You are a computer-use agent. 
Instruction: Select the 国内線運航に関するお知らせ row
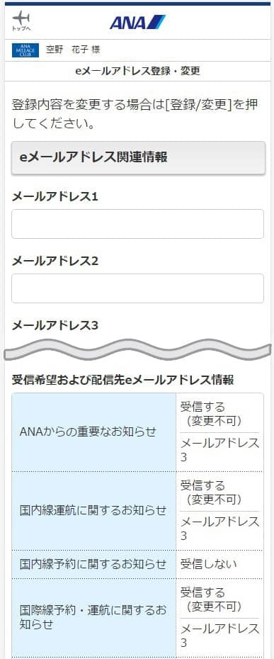point(137,511)
